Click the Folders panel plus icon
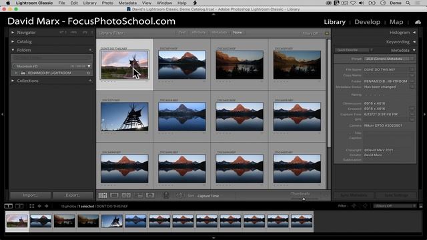The width and height of the screenshot is (427, 240). (90, 50)
